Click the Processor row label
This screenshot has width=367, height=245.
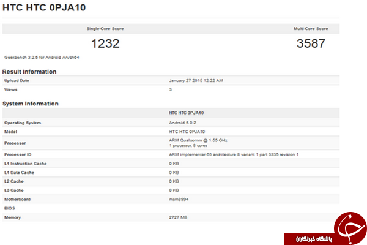tap(15, 143)
